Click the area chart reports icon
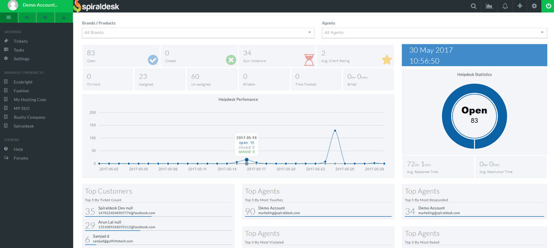 490,6
